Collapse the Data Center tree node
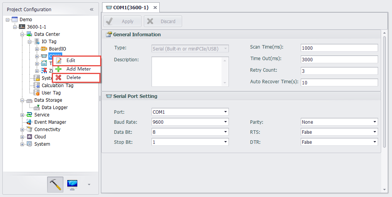 pyautogui.click(x=22, y=34)
